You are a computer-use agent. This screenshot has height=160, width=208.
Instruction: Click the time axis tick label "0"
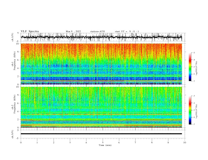tap(21, 142)
